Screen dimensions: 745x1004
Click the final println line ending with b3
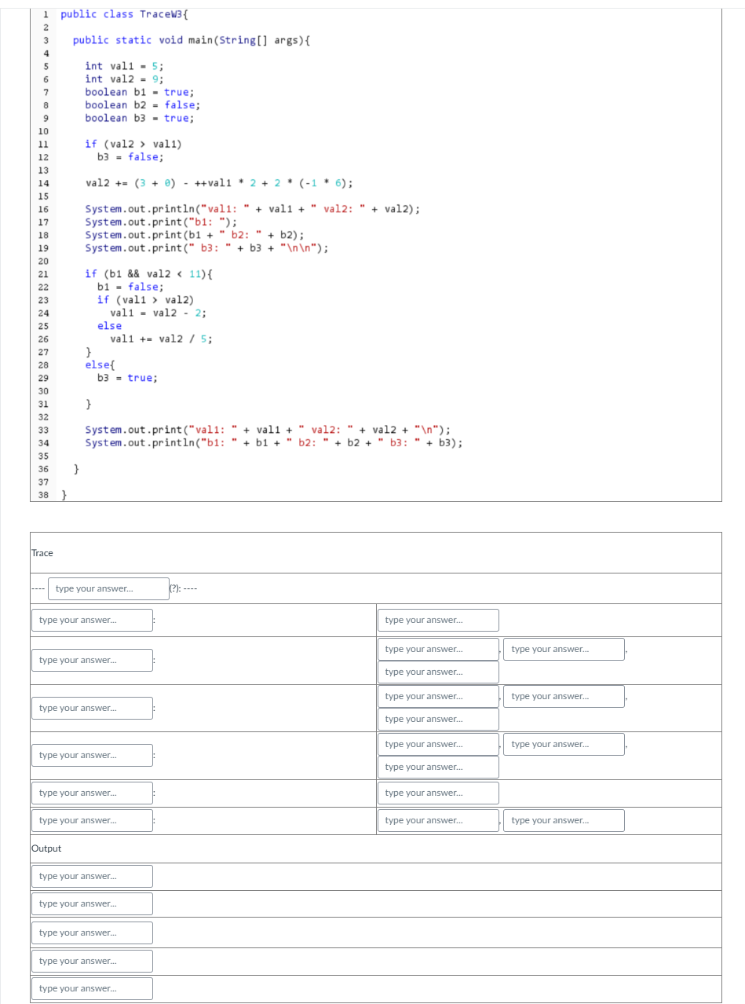coord(274,443)
